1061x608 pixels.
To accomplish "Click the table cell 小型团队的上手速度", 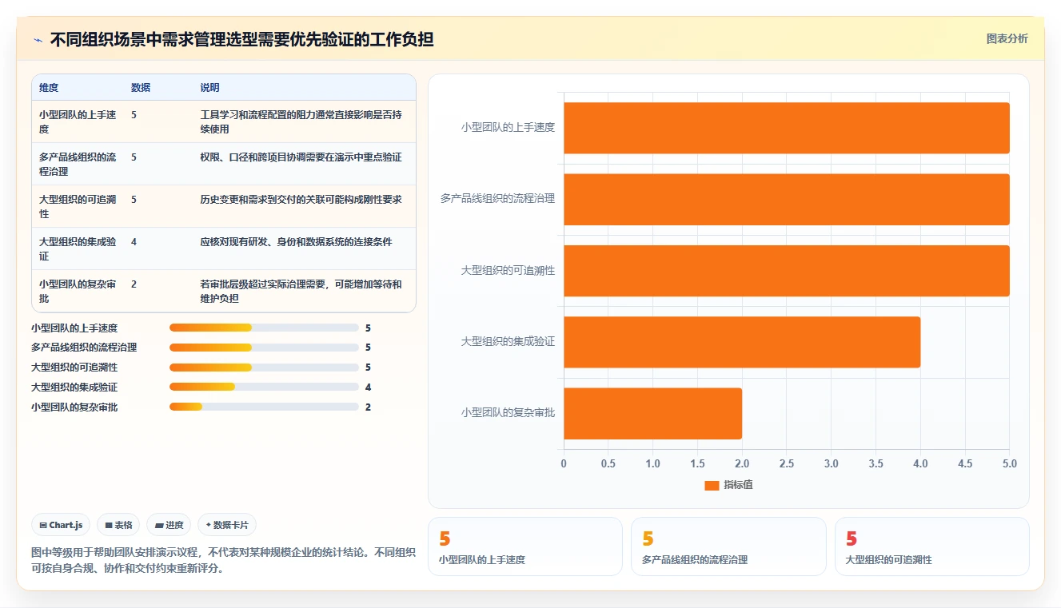I will coord(78,121).
